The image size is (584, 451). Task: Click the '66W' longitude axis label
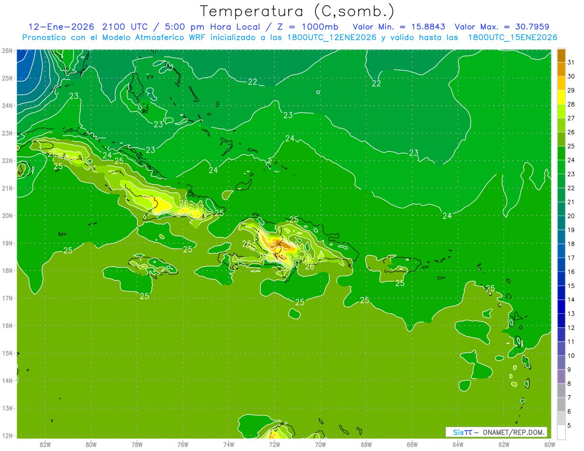(x=412, y=444)
